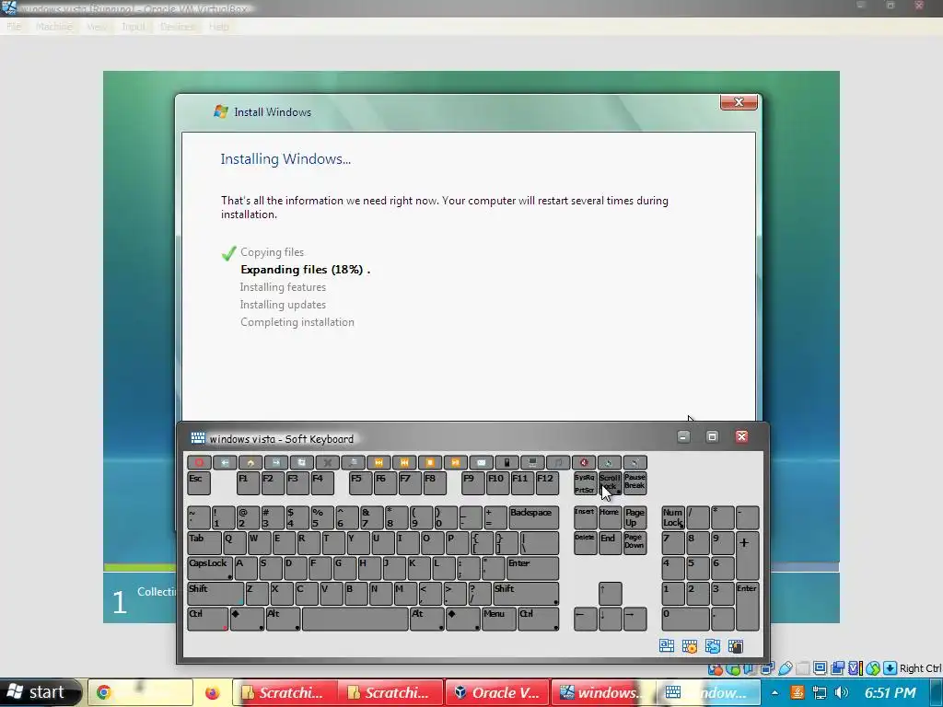Click the SysRq PrtScr key
943x707 pixels.
click(x=585, y=483)
